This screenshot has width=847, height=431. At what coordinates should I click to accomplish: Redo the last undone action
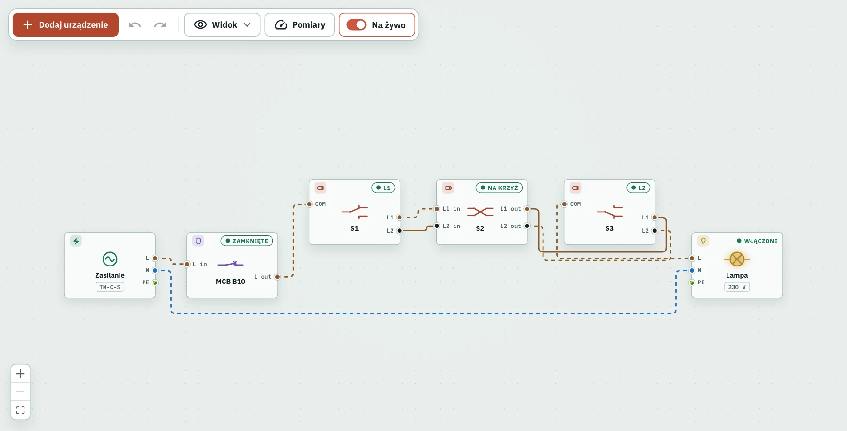coord(160,25)
